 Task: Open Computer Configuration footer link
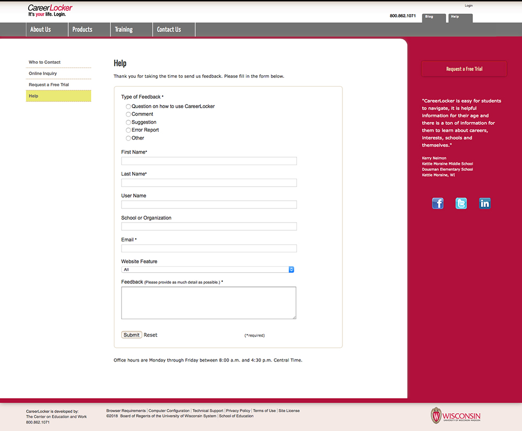pyautogui.click(x=169, y=411)
